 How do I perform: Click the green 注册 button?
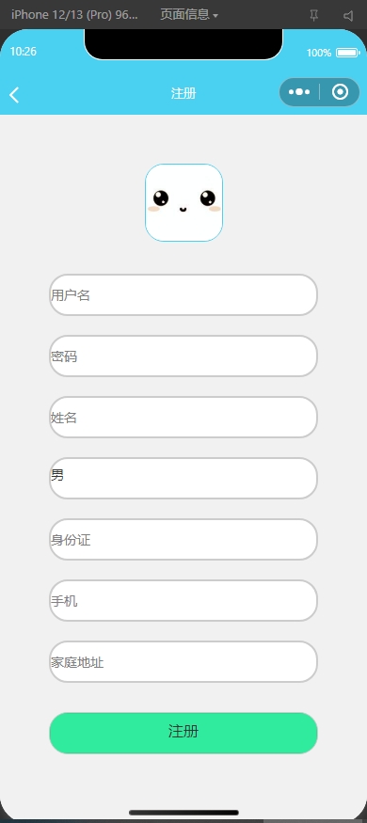(183, 733)
